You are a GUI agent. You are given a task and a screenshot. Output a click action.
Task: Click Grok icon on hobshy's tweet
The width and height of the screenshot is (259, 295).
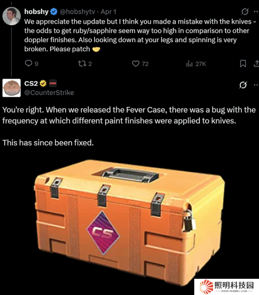[245, 12]
